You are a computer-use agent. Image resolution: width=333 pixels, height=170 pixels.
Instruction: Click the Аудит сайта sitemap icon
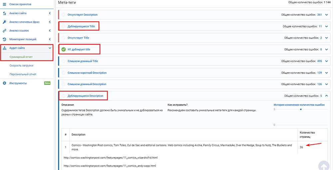pos(5,48)
